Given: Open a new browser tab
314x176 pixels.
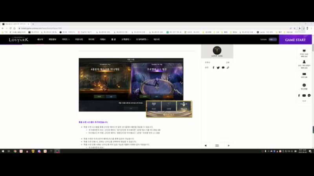Looking at the screenshot, I should (x=33, y=24).
